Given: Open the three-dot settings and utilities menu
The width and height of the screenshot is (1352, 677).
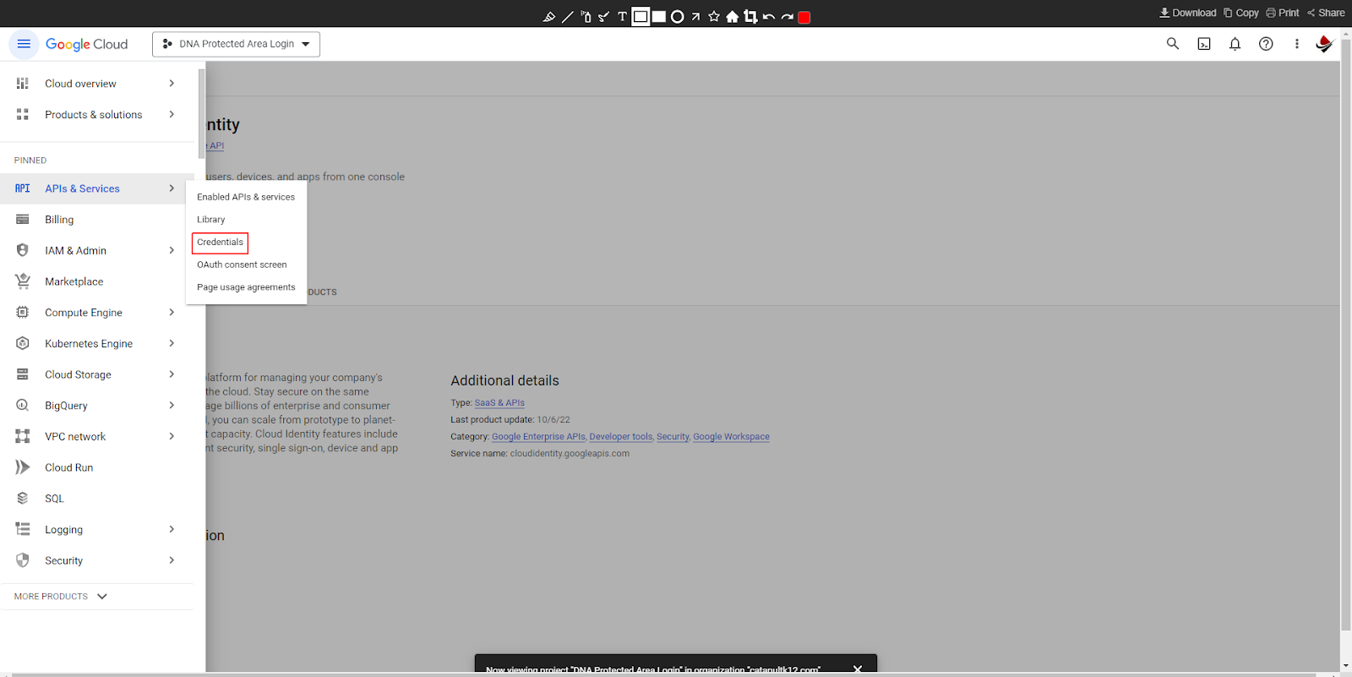Looking at the screenshot, I should (1296, 44).
